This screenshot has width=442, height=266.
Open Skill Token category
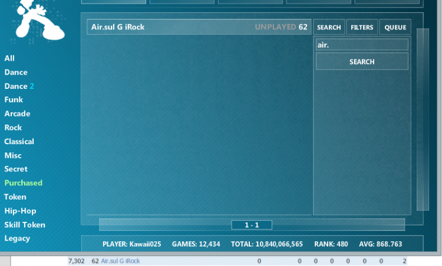tap(25, 225)
